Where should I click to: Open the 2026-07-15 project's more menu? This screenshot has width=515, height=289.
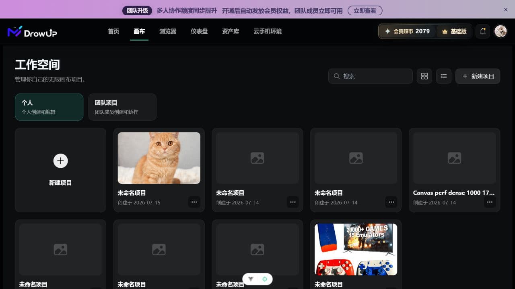coord(194,202)
